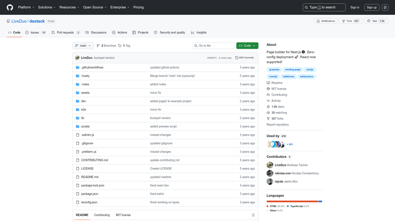Focus the search box in header
The height and width of the screenshot is (222, 395).
click(x=324, y=7)
